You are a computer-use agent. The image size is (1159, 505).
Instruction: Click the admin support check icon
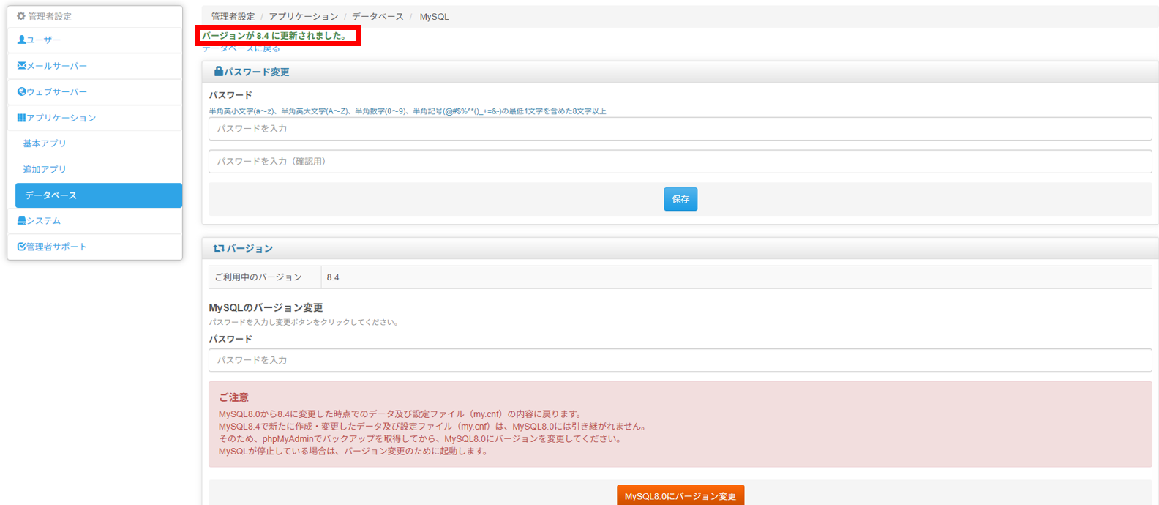tap(21, 247)
